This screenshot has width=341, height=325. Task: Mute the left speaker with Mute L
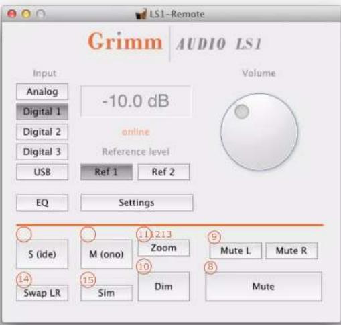tap(236, 250)
